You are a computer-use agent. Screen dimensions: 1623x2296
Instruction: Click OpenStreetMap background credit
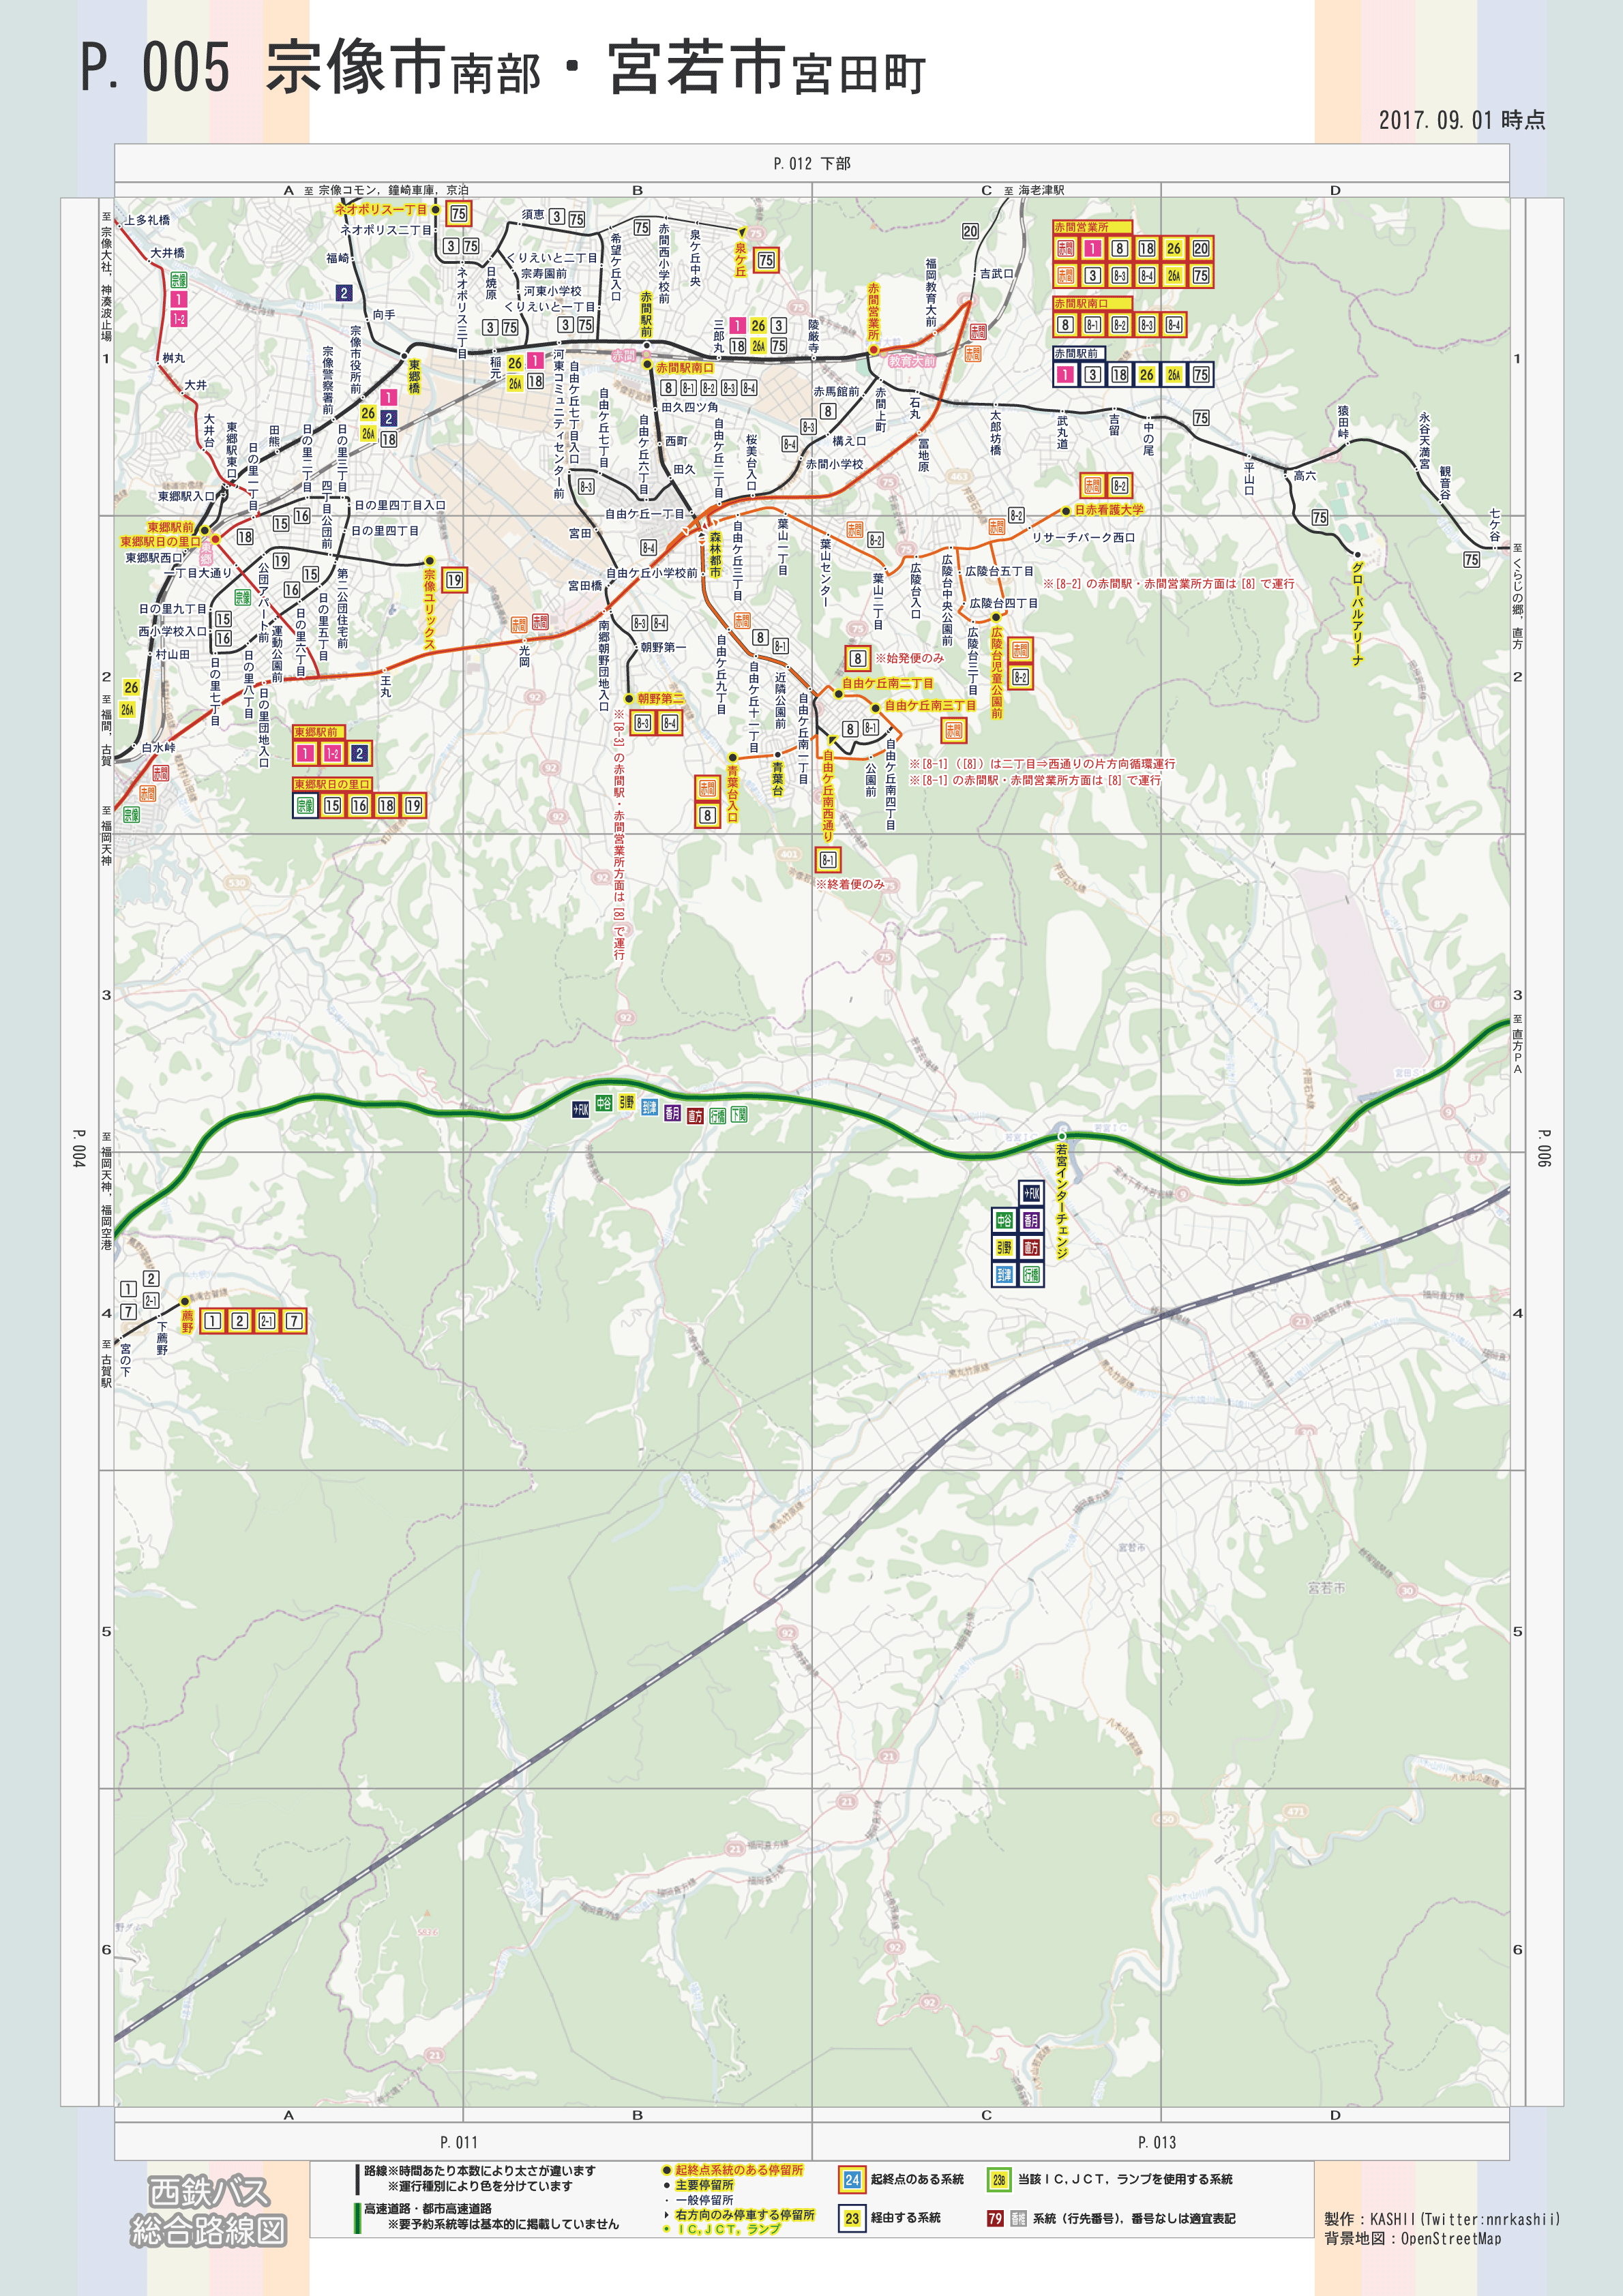tap(1413, 2238)
